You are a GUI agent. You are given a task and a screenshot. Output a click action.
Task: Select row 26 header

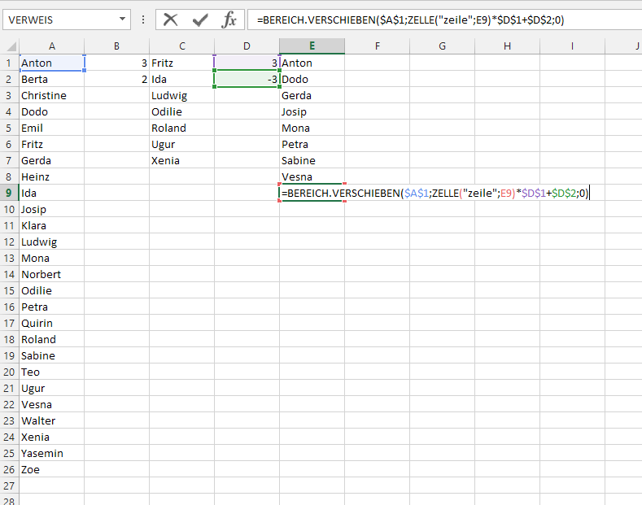[x=9, y=469]
